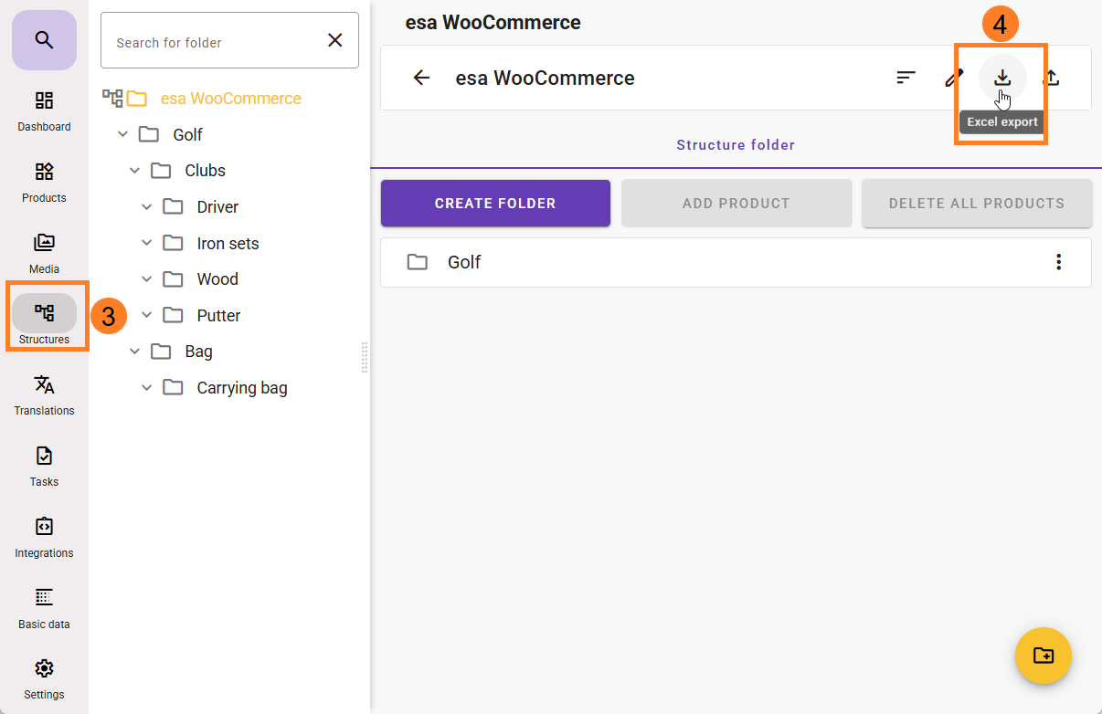This screenshot has height=714, width=1102.
Task: Click the sort icon in folder header
Action: (x=906, y=78)
